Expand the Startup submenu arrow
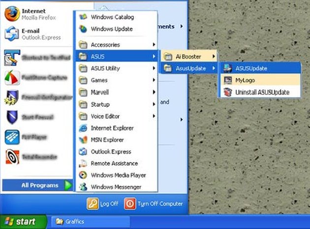Image resolution: width=310 pixels, height=229 pixels. [x=154, y=104]
